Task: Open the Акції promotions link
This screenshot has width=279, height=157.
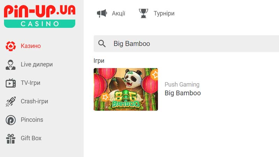Action: (x=119, y=13)
